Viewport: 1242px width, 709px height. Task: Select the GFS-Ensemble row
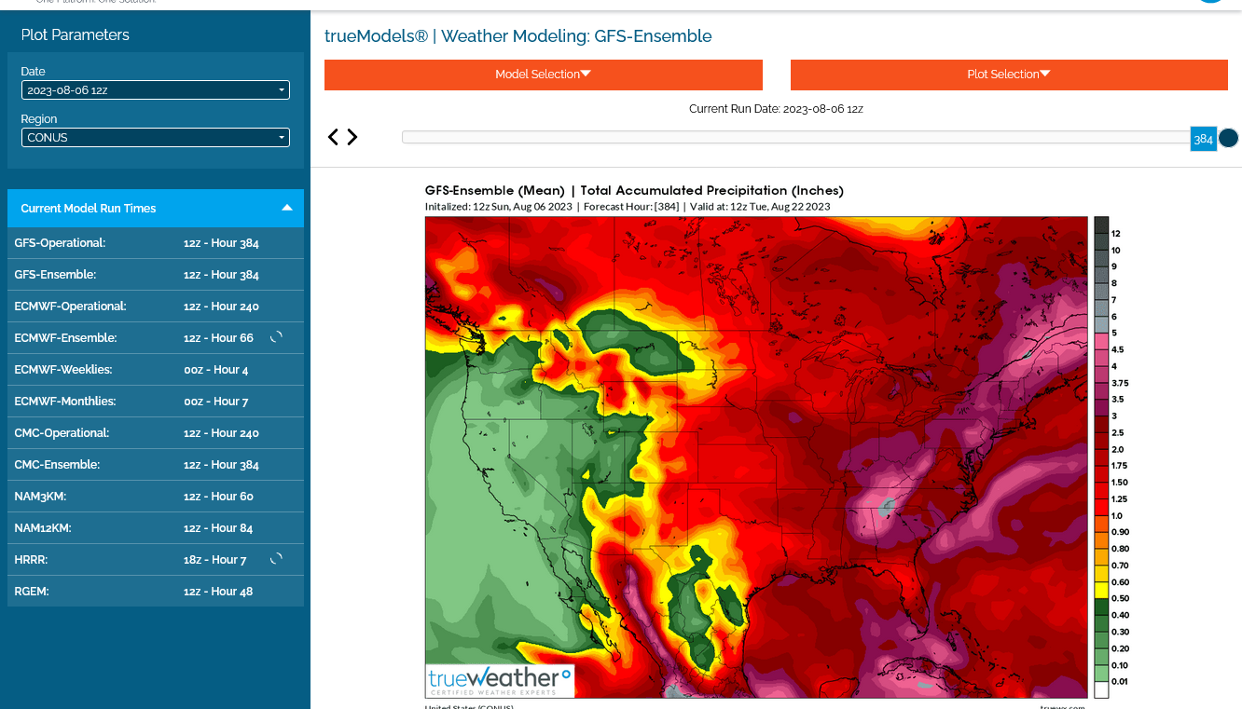tap(156, 275)
